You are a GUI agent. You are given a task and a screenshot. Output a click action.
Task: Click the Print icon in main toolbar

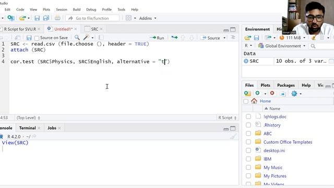coord(57,18)
